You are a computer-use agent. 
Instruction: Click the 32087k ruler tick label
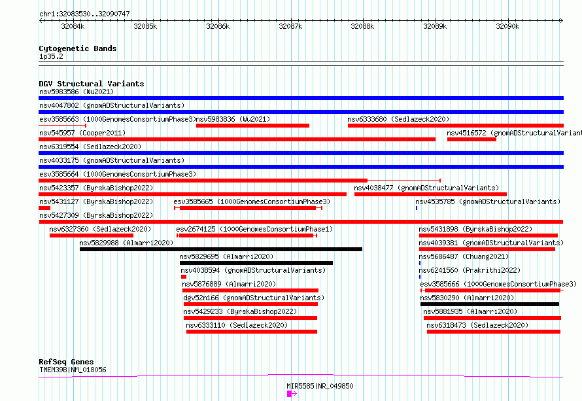[x=290, y=26]
